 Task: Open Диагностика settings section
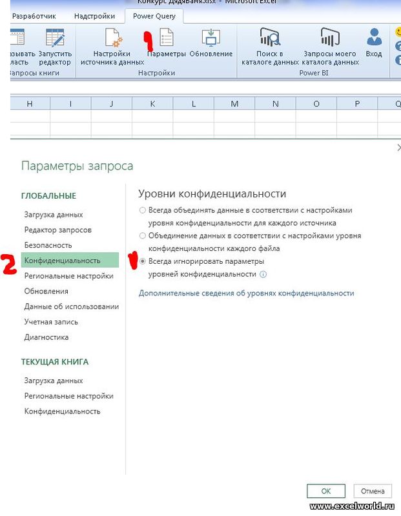[46, 337]
